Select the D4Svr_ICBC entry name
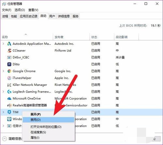Image resolution: width=163 pixels, height=145 pixels. pos(21,57)
